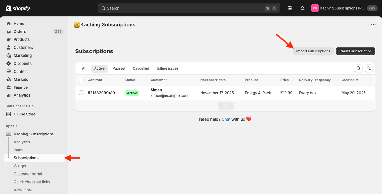Focus the Search field in top bar
Viewport: 382px width, 194px height.
189,8
